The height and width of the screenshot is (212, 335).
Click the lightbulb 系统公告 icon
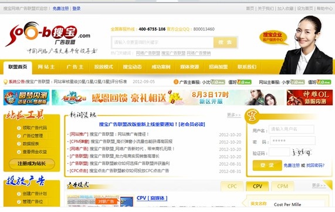pos(5,82)
